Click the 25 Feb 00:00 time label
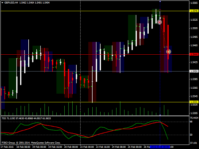Image resolution: width=199 pixels, height=149 pixels. (135, 147)
